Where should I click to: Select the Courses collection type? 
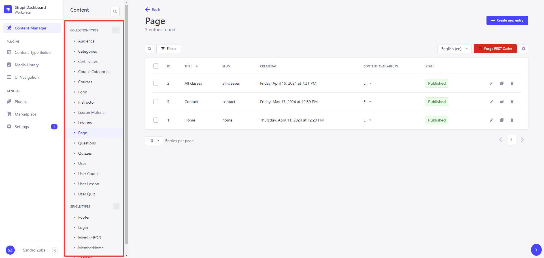click(x=85, y=82)
